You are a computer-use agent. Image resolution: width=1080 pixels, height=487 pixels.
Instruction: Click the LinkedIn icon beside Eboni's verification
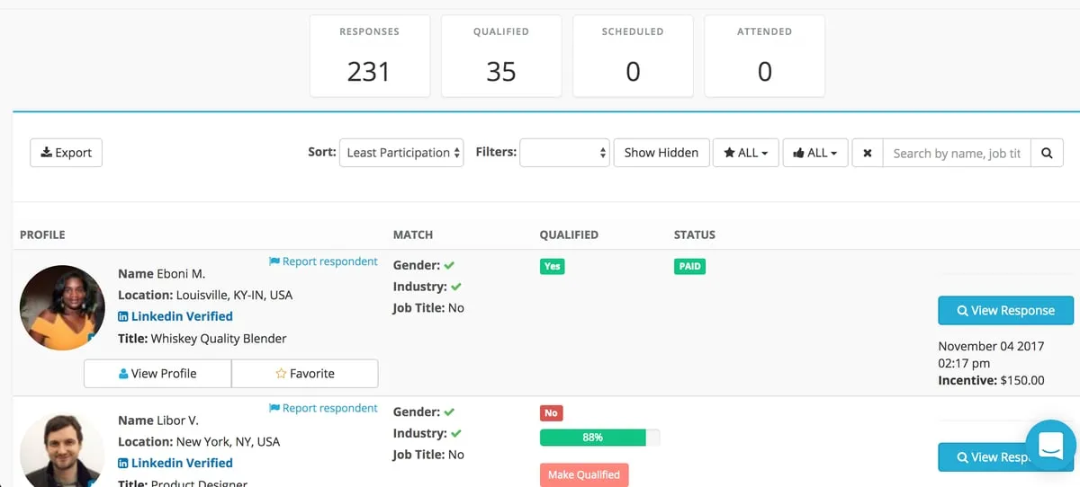(123, 316)
